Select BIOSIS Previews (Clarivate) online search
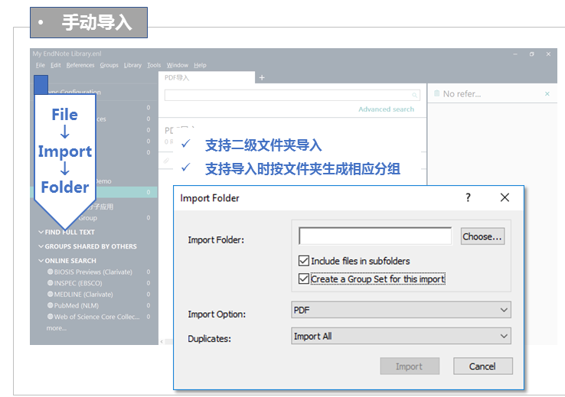Viewport: 565px width, 397px height. coord(93,272)
